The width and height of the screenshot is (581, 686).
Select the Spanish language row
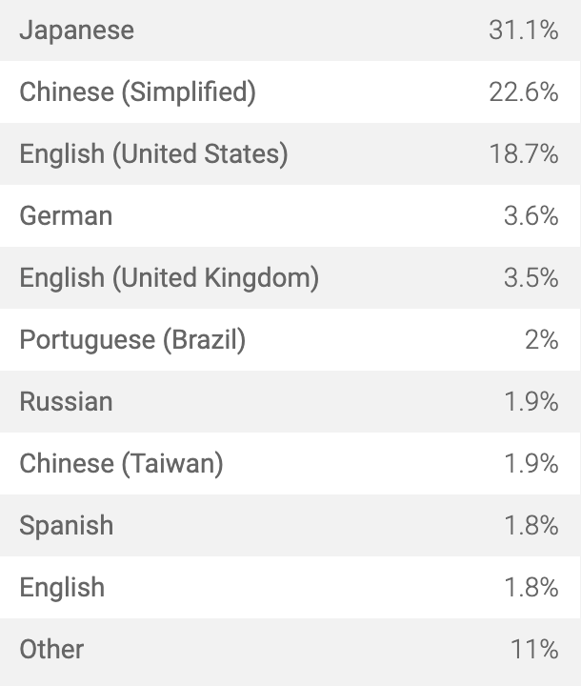tap(290, 525)
